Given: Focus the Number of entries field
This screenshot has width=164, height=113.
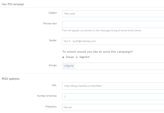Looking at the screenshot, I should [x=113, y=97].
